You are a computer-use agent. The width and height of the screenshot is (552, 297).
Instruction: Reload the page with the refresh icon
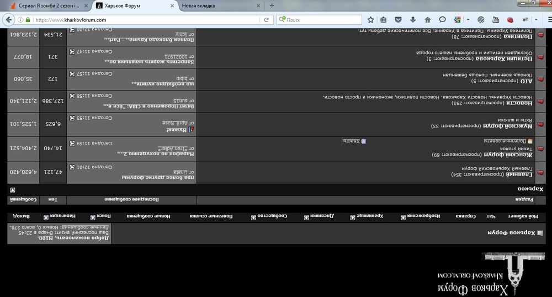[266, 20]
